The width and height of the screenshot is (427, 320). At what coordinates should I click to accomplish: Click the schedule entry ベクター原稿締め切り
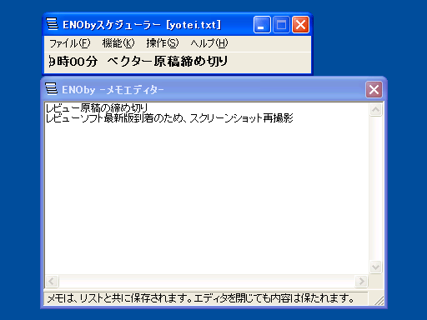[x=168, y=62]
